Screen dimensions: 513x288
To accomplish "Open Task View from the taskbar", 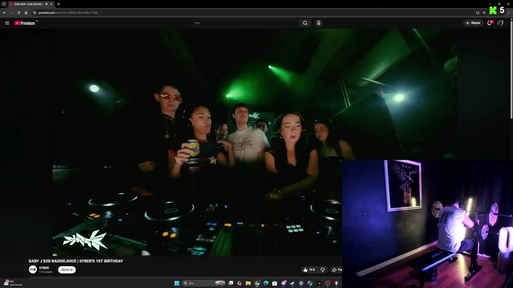I will point(231,283).
